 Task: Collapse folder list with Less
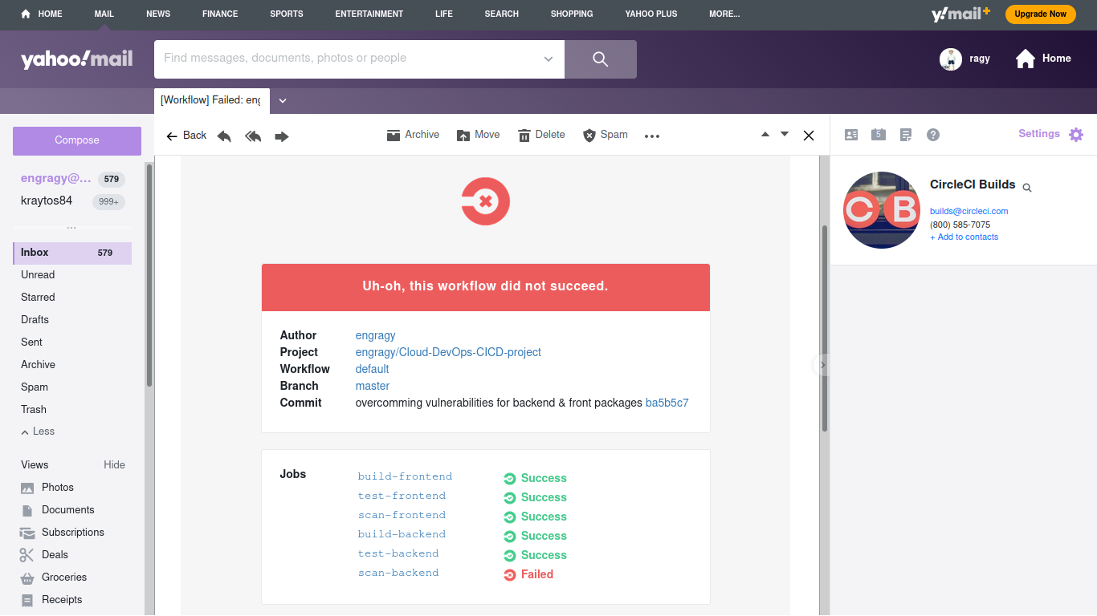38,432
